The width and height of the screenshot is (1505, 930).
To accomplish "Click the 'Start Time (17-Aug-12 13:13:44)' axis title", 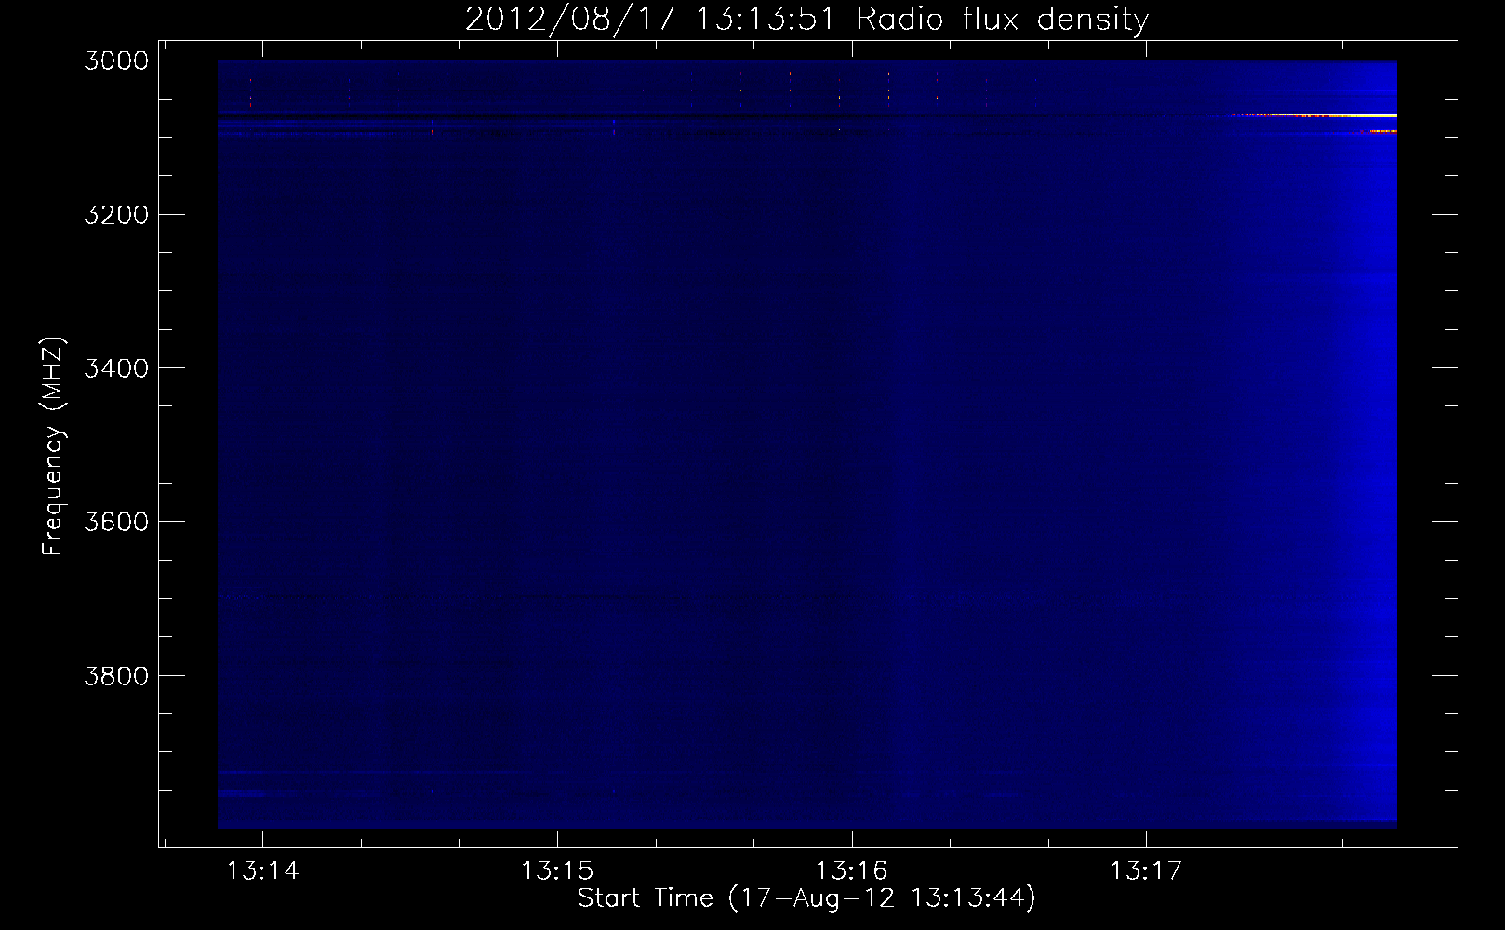I will click(806, 898).
